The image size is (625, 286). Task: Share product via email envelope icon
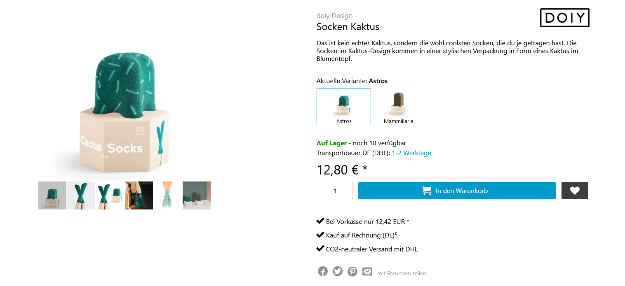(367, 272)
